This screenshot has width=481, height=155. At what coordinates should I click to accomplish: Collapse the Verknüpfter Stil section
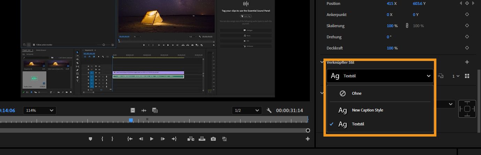[x=322, y=62]
